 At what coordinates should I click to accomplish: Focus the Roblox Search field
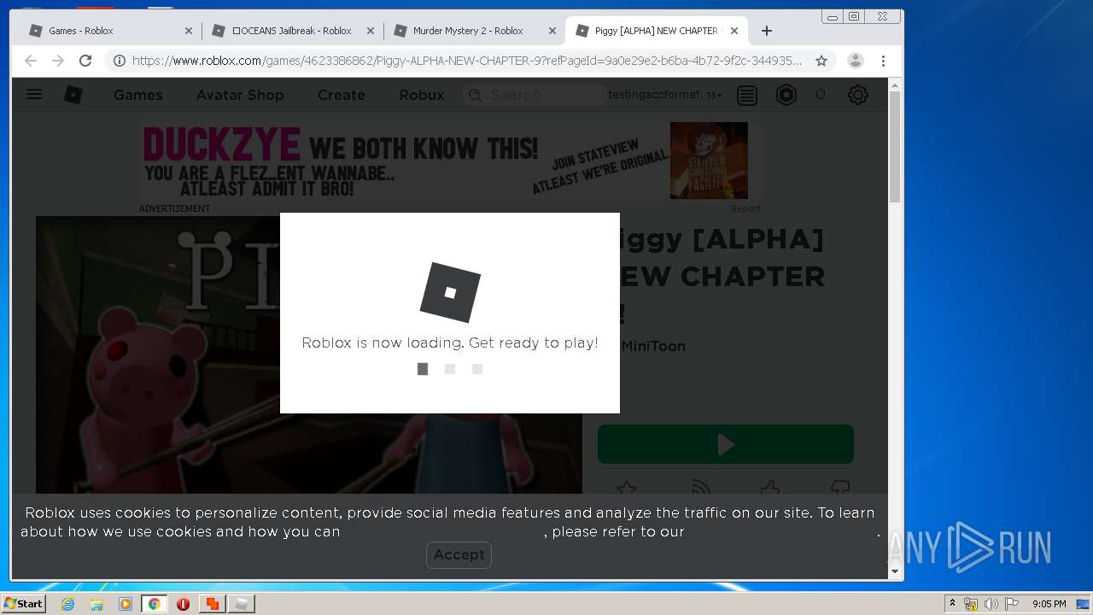click(535, 95)
